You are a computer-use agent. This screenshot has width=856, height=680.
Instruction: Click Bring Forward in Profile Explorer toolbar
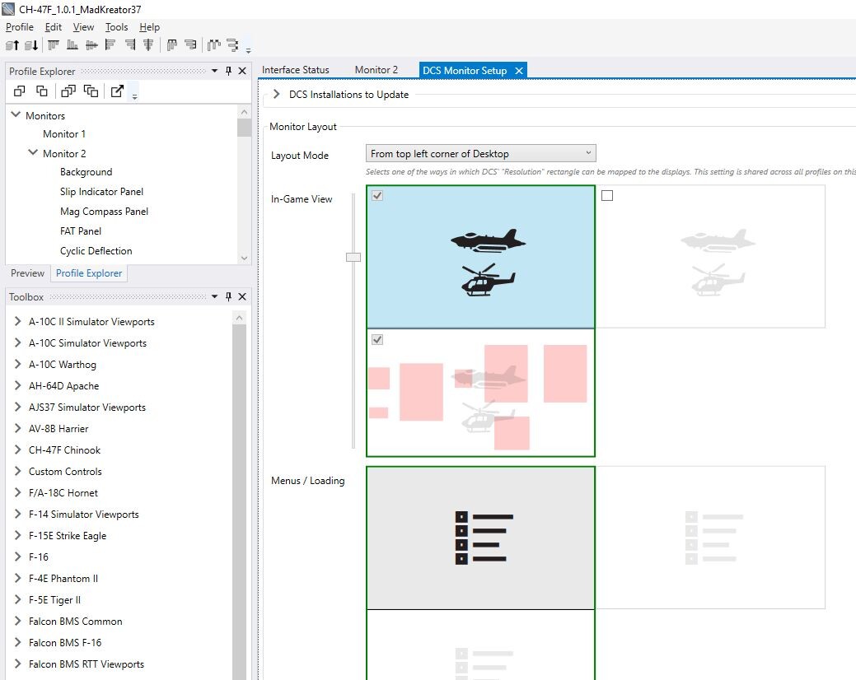(19, 91)
